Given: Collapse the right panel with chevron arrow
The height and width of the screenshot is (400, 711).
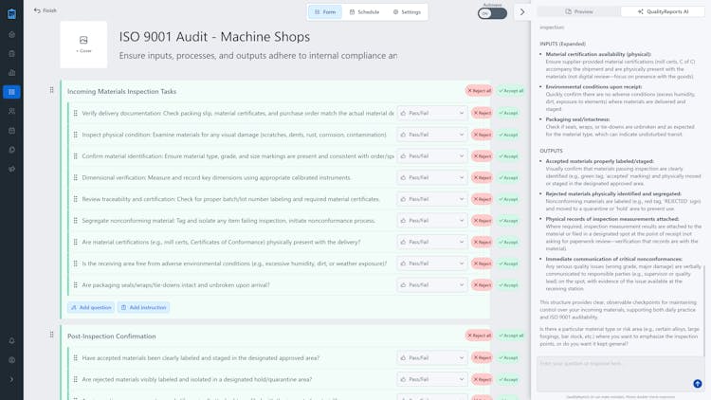Looking at the screenshot, I should [x=522, y=12].
